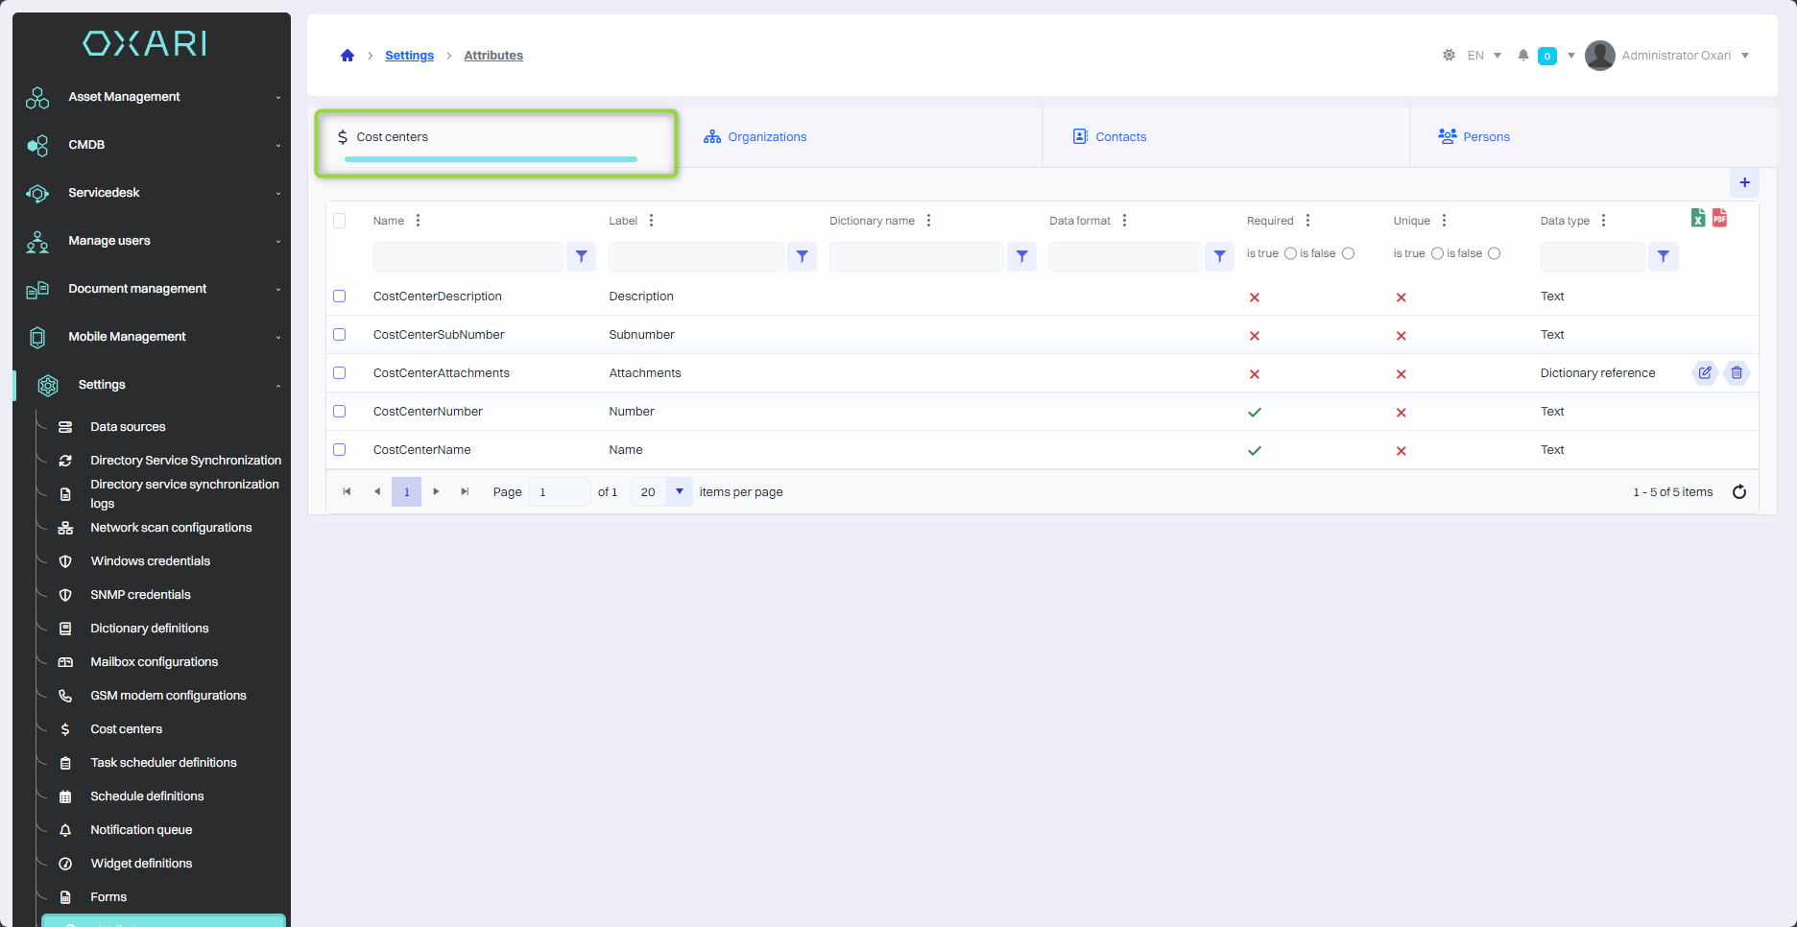The width and height of the screenshot is (1797, 927).
Task: Click the Settings breadcrumb link
Action: 409,56
